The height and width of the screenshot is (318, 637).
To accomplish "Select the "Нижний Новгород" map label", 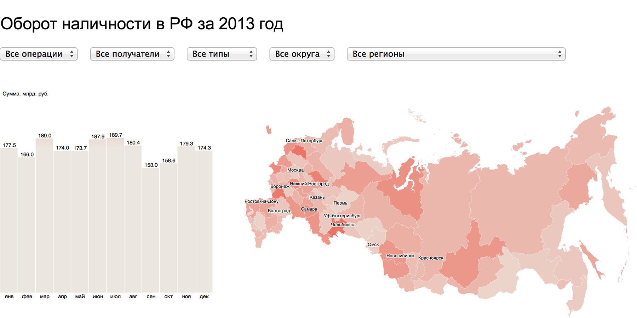I will click(x=309, y=184).
